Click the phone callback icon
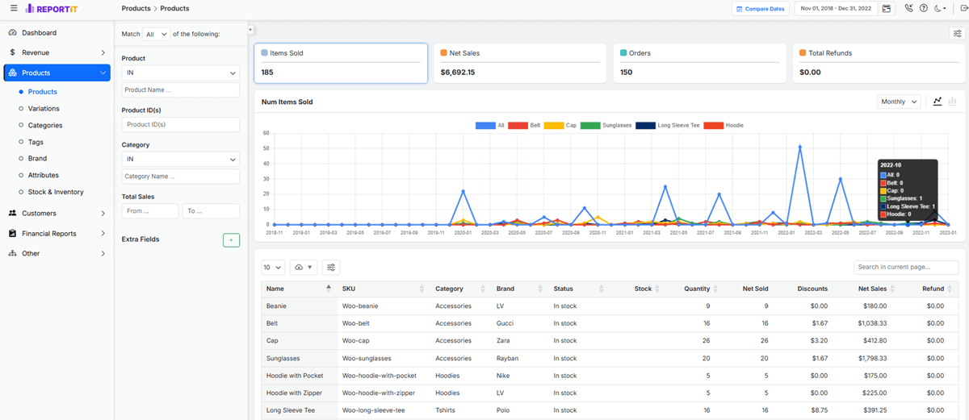969x420 pixels. click(909, 9)
